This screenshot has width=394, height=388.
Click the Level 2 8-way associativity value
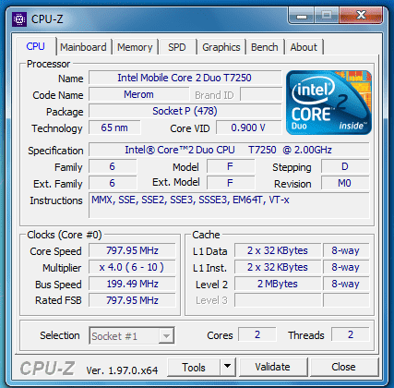(346, 284)
